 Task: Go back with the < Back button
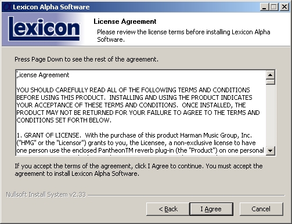coord(168,209)
